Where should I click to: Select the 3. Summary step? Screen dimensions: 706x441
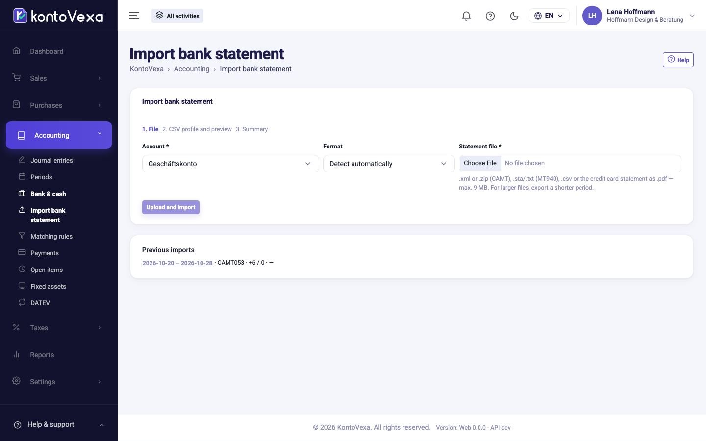tap(252, 129)
